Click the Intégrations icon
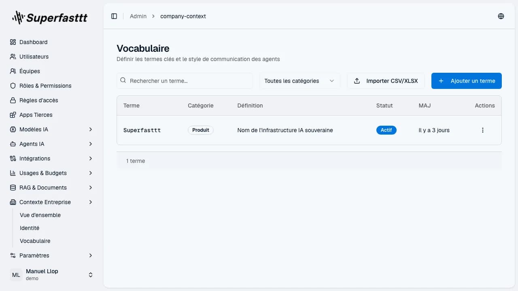Image resolution: width=518 pixels, height=291 pixels. pos(13,158)
